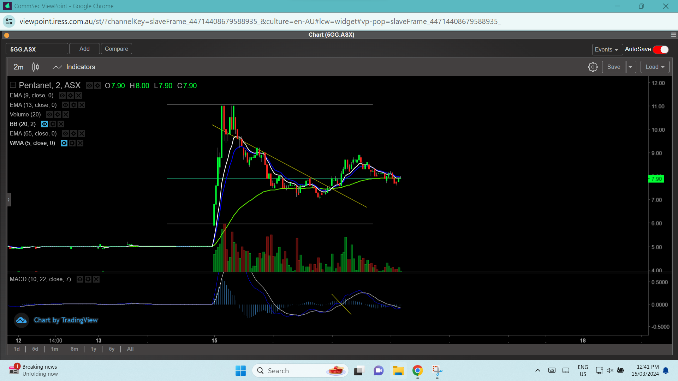Remove the Volume (20) indicator
The width and height of the screenshot is (678, 381).
[66, 115]
